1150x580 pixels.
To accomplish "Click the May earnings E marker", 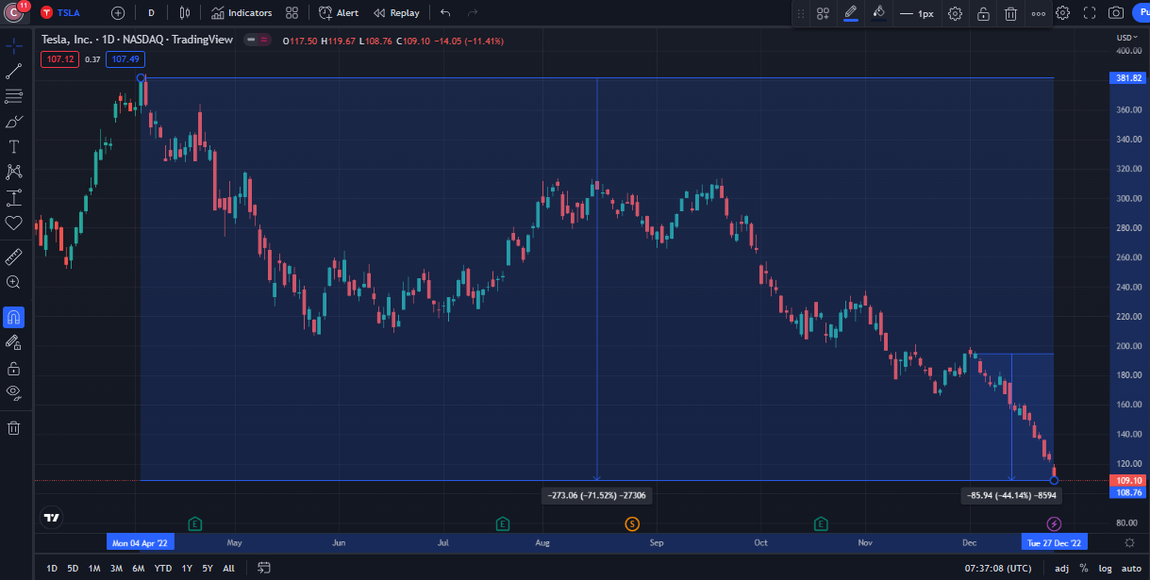I will click(x=195, y=523).
